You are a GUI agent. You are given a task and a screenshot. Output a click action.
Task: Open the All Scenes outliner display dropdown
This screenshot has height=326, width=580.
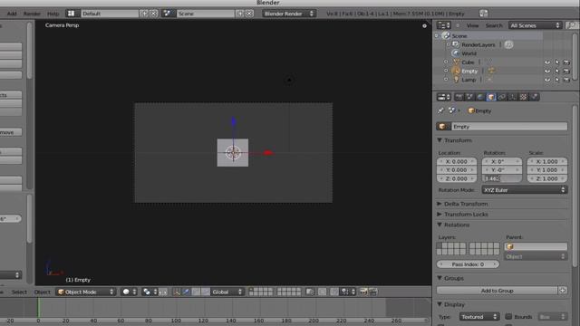535,25
